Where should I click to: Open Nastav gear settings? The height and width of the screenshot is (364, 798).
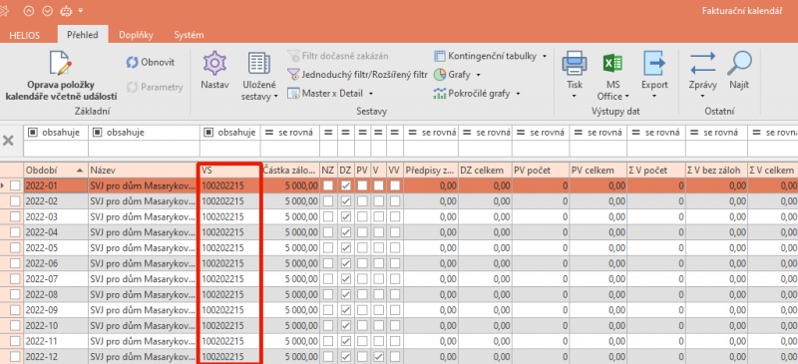pyautogui.click(x=214, y=63)
